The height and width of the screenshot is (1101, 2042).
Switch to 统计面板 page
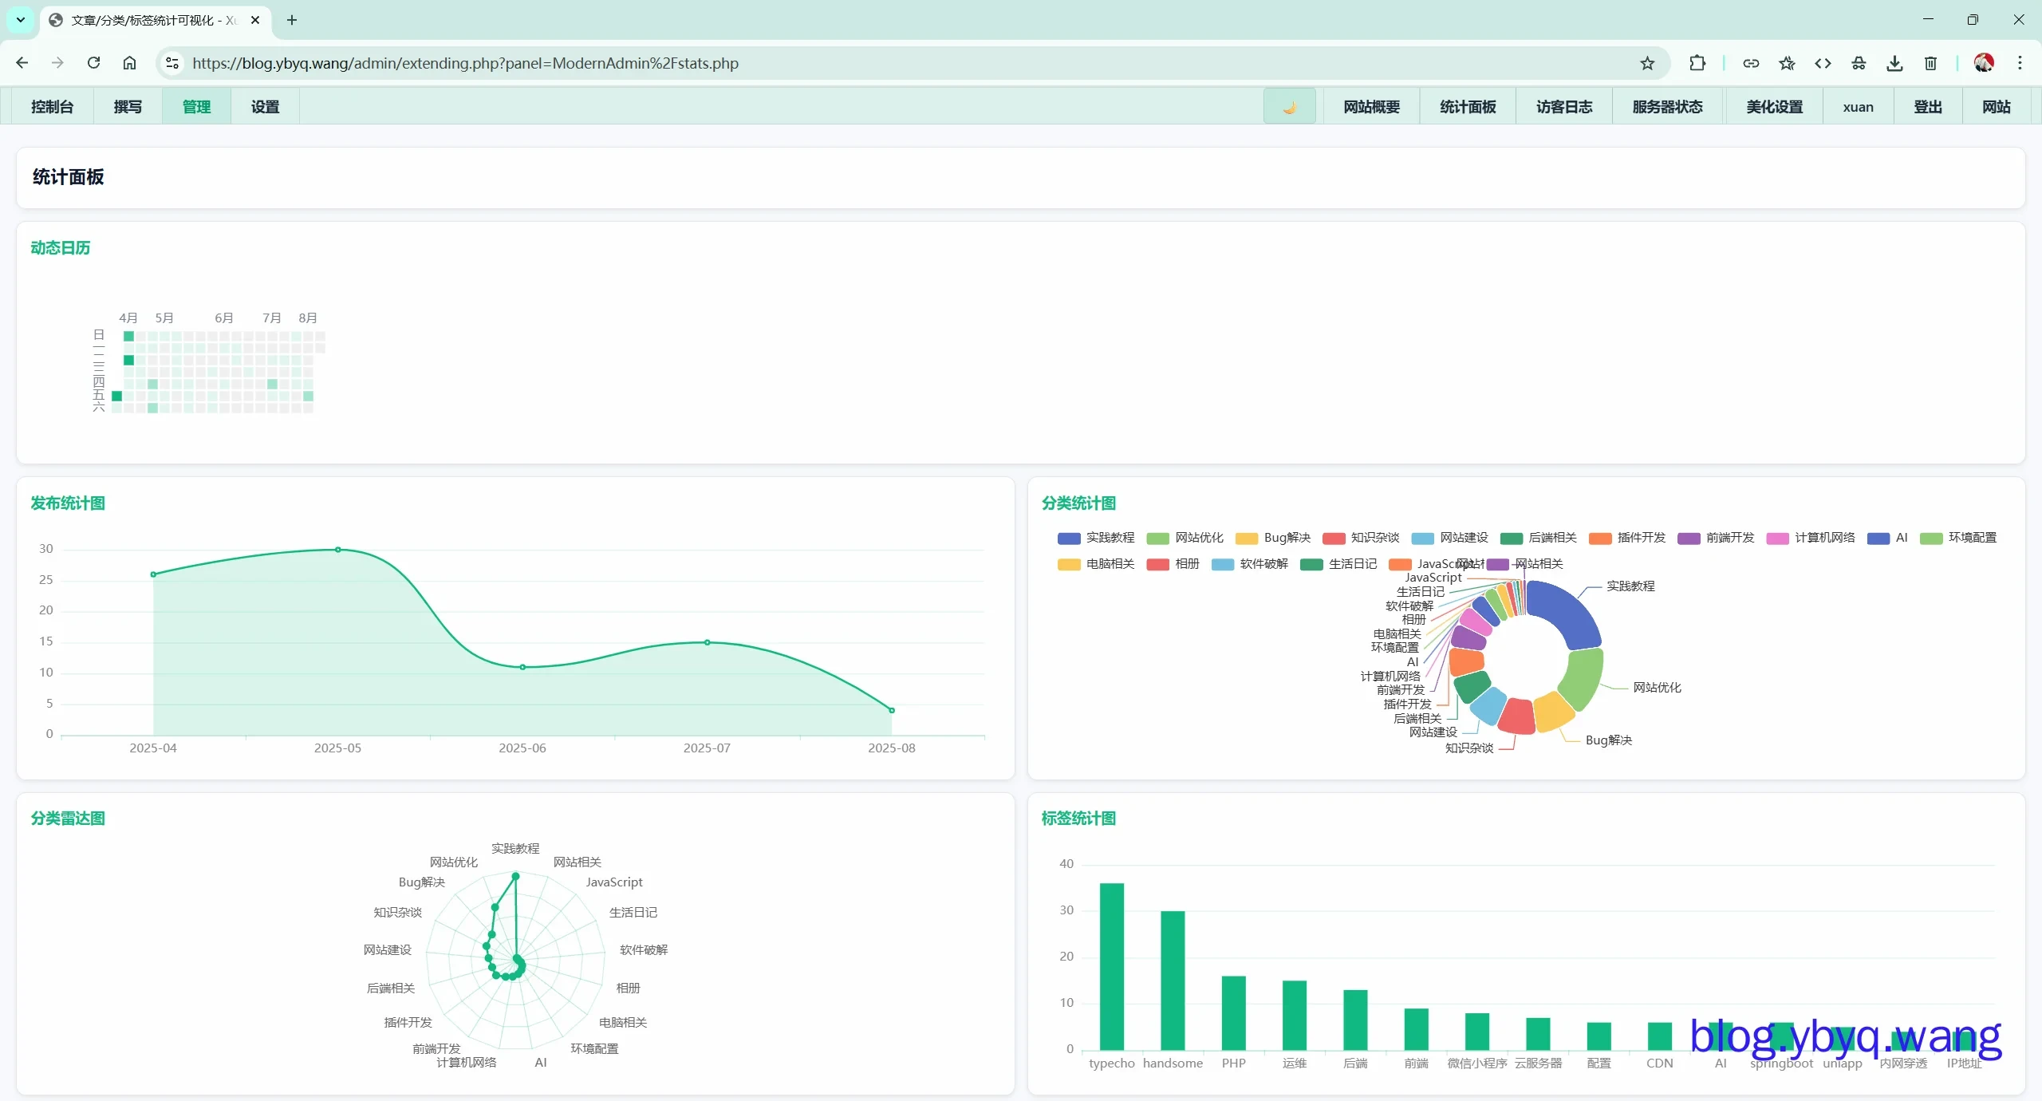pyautogui.click(x=1468, y=107)
